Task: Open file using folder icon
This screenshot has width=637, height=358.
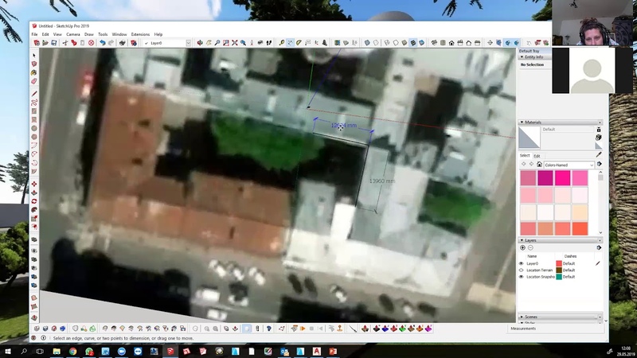Action: point(45,43)
